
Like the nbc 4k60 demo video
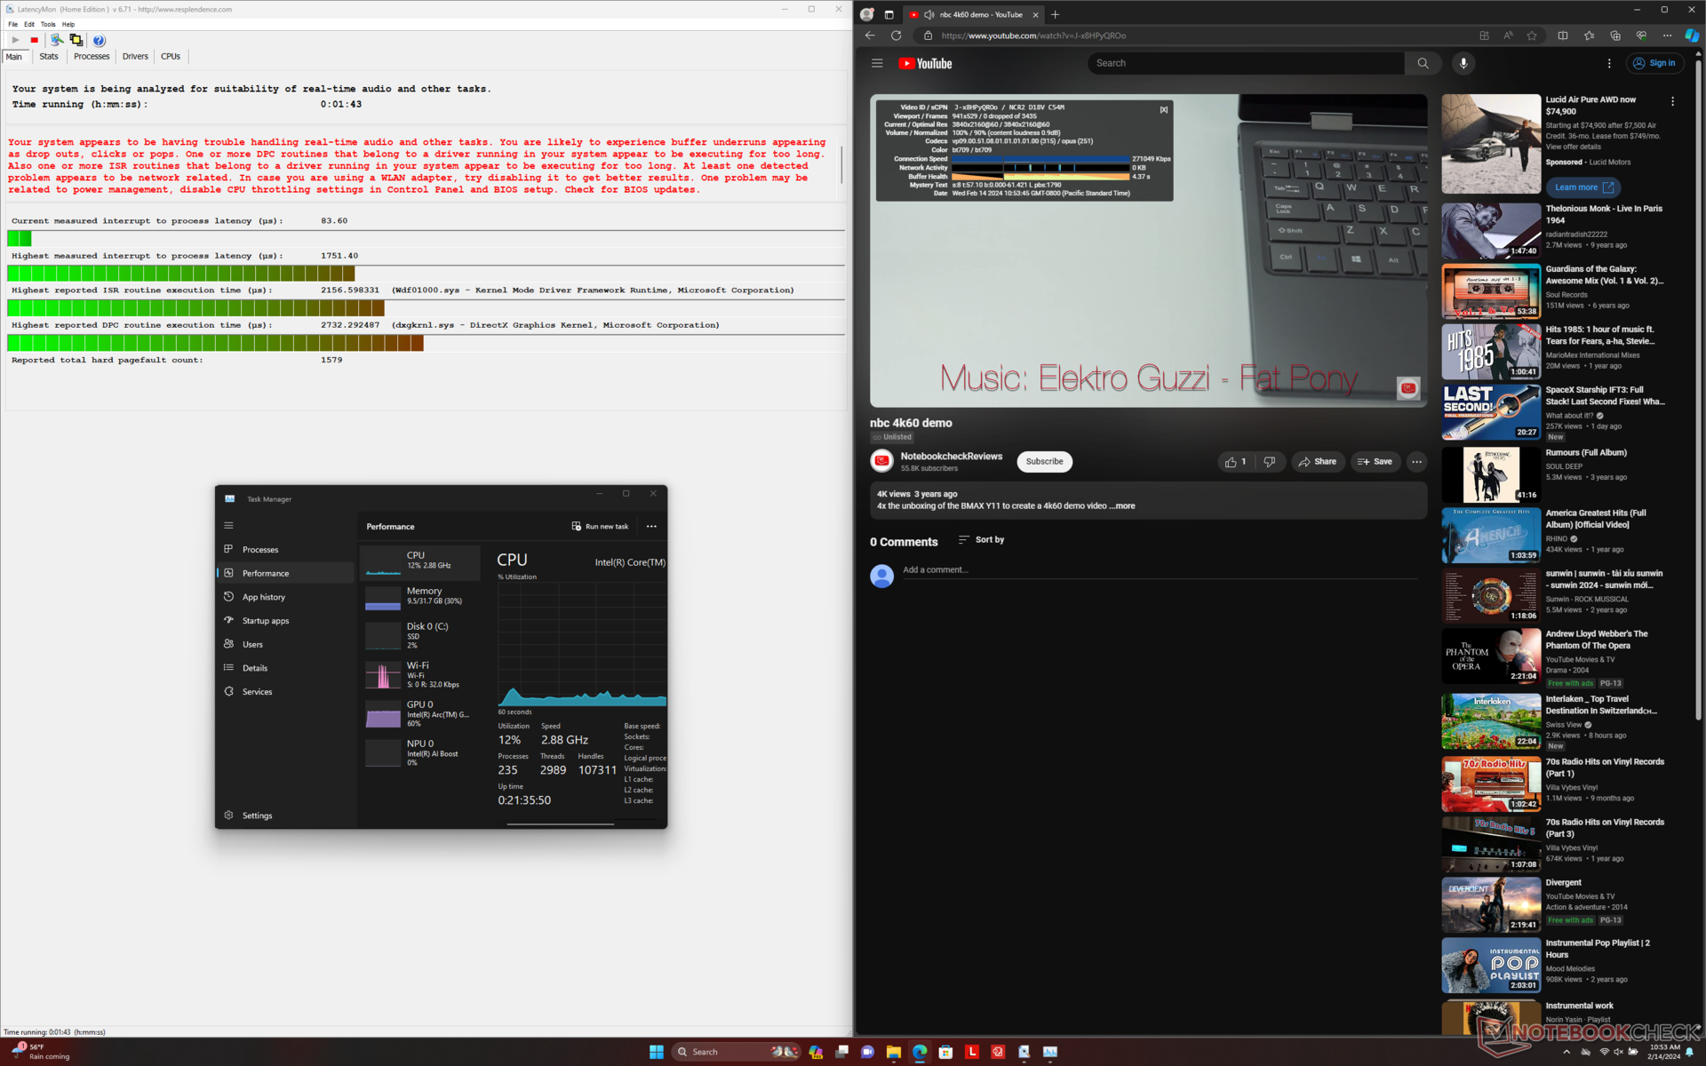point(1235,461)
